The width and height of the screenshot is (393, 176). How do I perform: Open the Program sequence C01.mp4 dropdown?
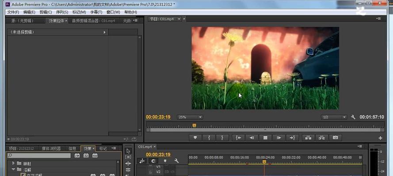click(x=179, y=19)
